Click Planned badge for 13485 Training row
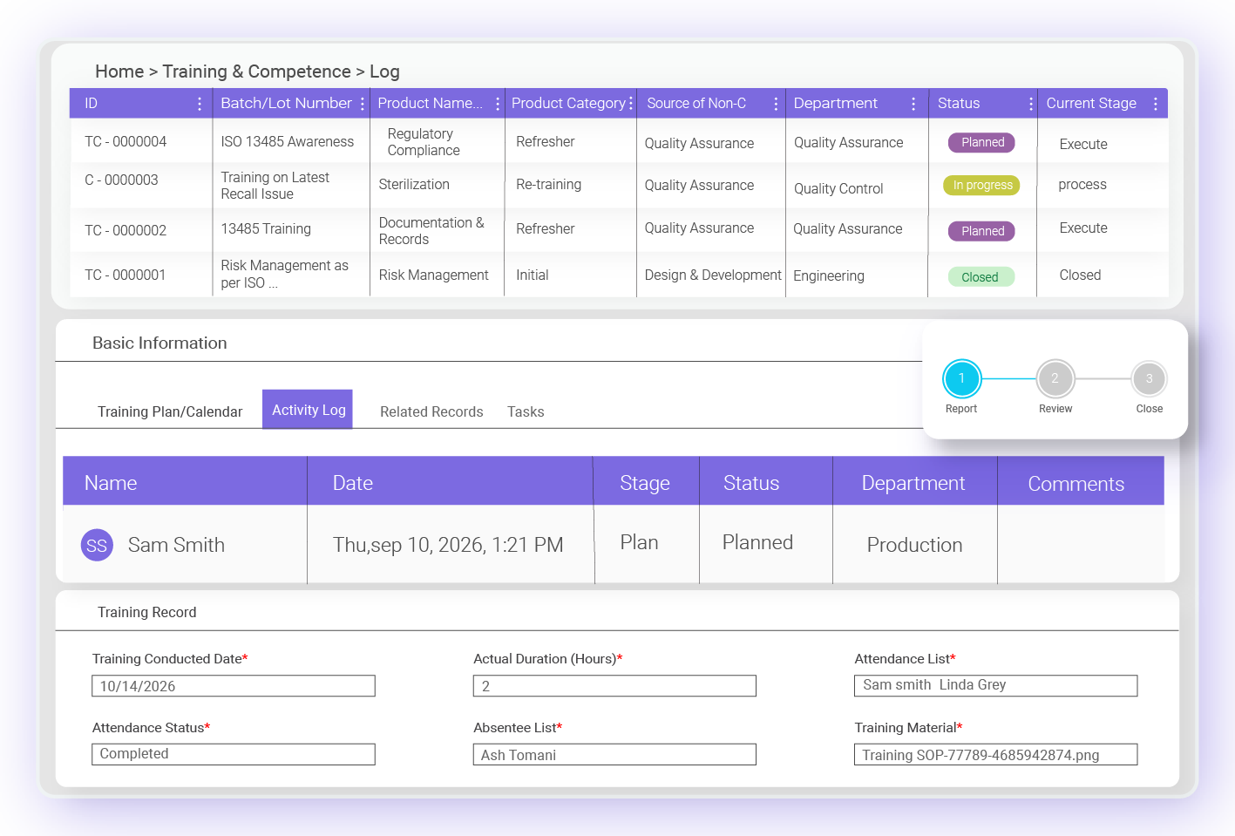 (x=982, y=231)
